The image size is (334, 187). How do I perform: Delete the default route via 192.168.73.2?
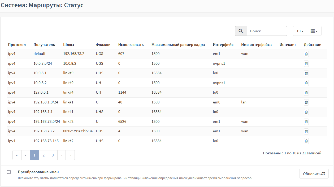306,54
